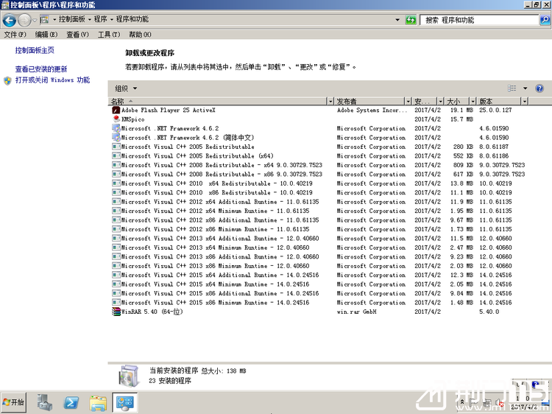Select Adobe Flash Player 25 ActiveX icon
552x414 pixels.
click(x=116, y=110)
